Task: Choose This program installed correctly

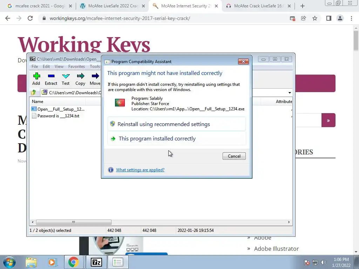Action: coord(177,138)
